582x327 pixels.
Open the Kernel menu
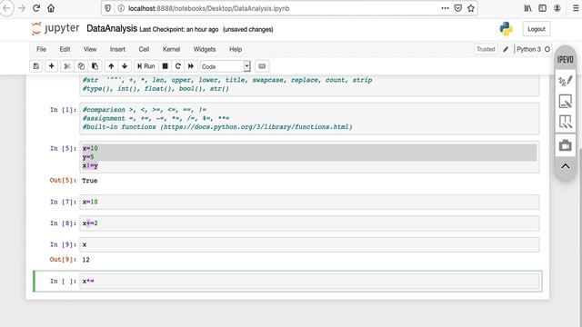171,49
